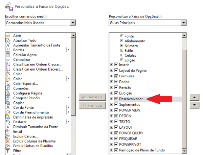Click the info icon beside Personalizar a Faixa
The width and height of the screenshot is (203, 155).
point(160,17)
